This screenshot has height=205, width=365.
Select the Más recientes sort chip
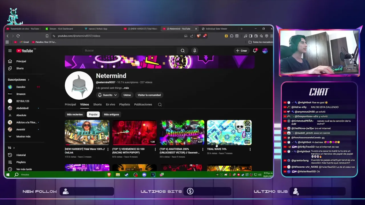75,114
